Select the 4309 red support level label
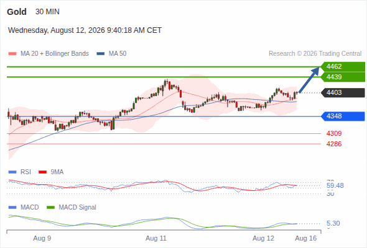367x248 pixels. click(x=334, y=133)
